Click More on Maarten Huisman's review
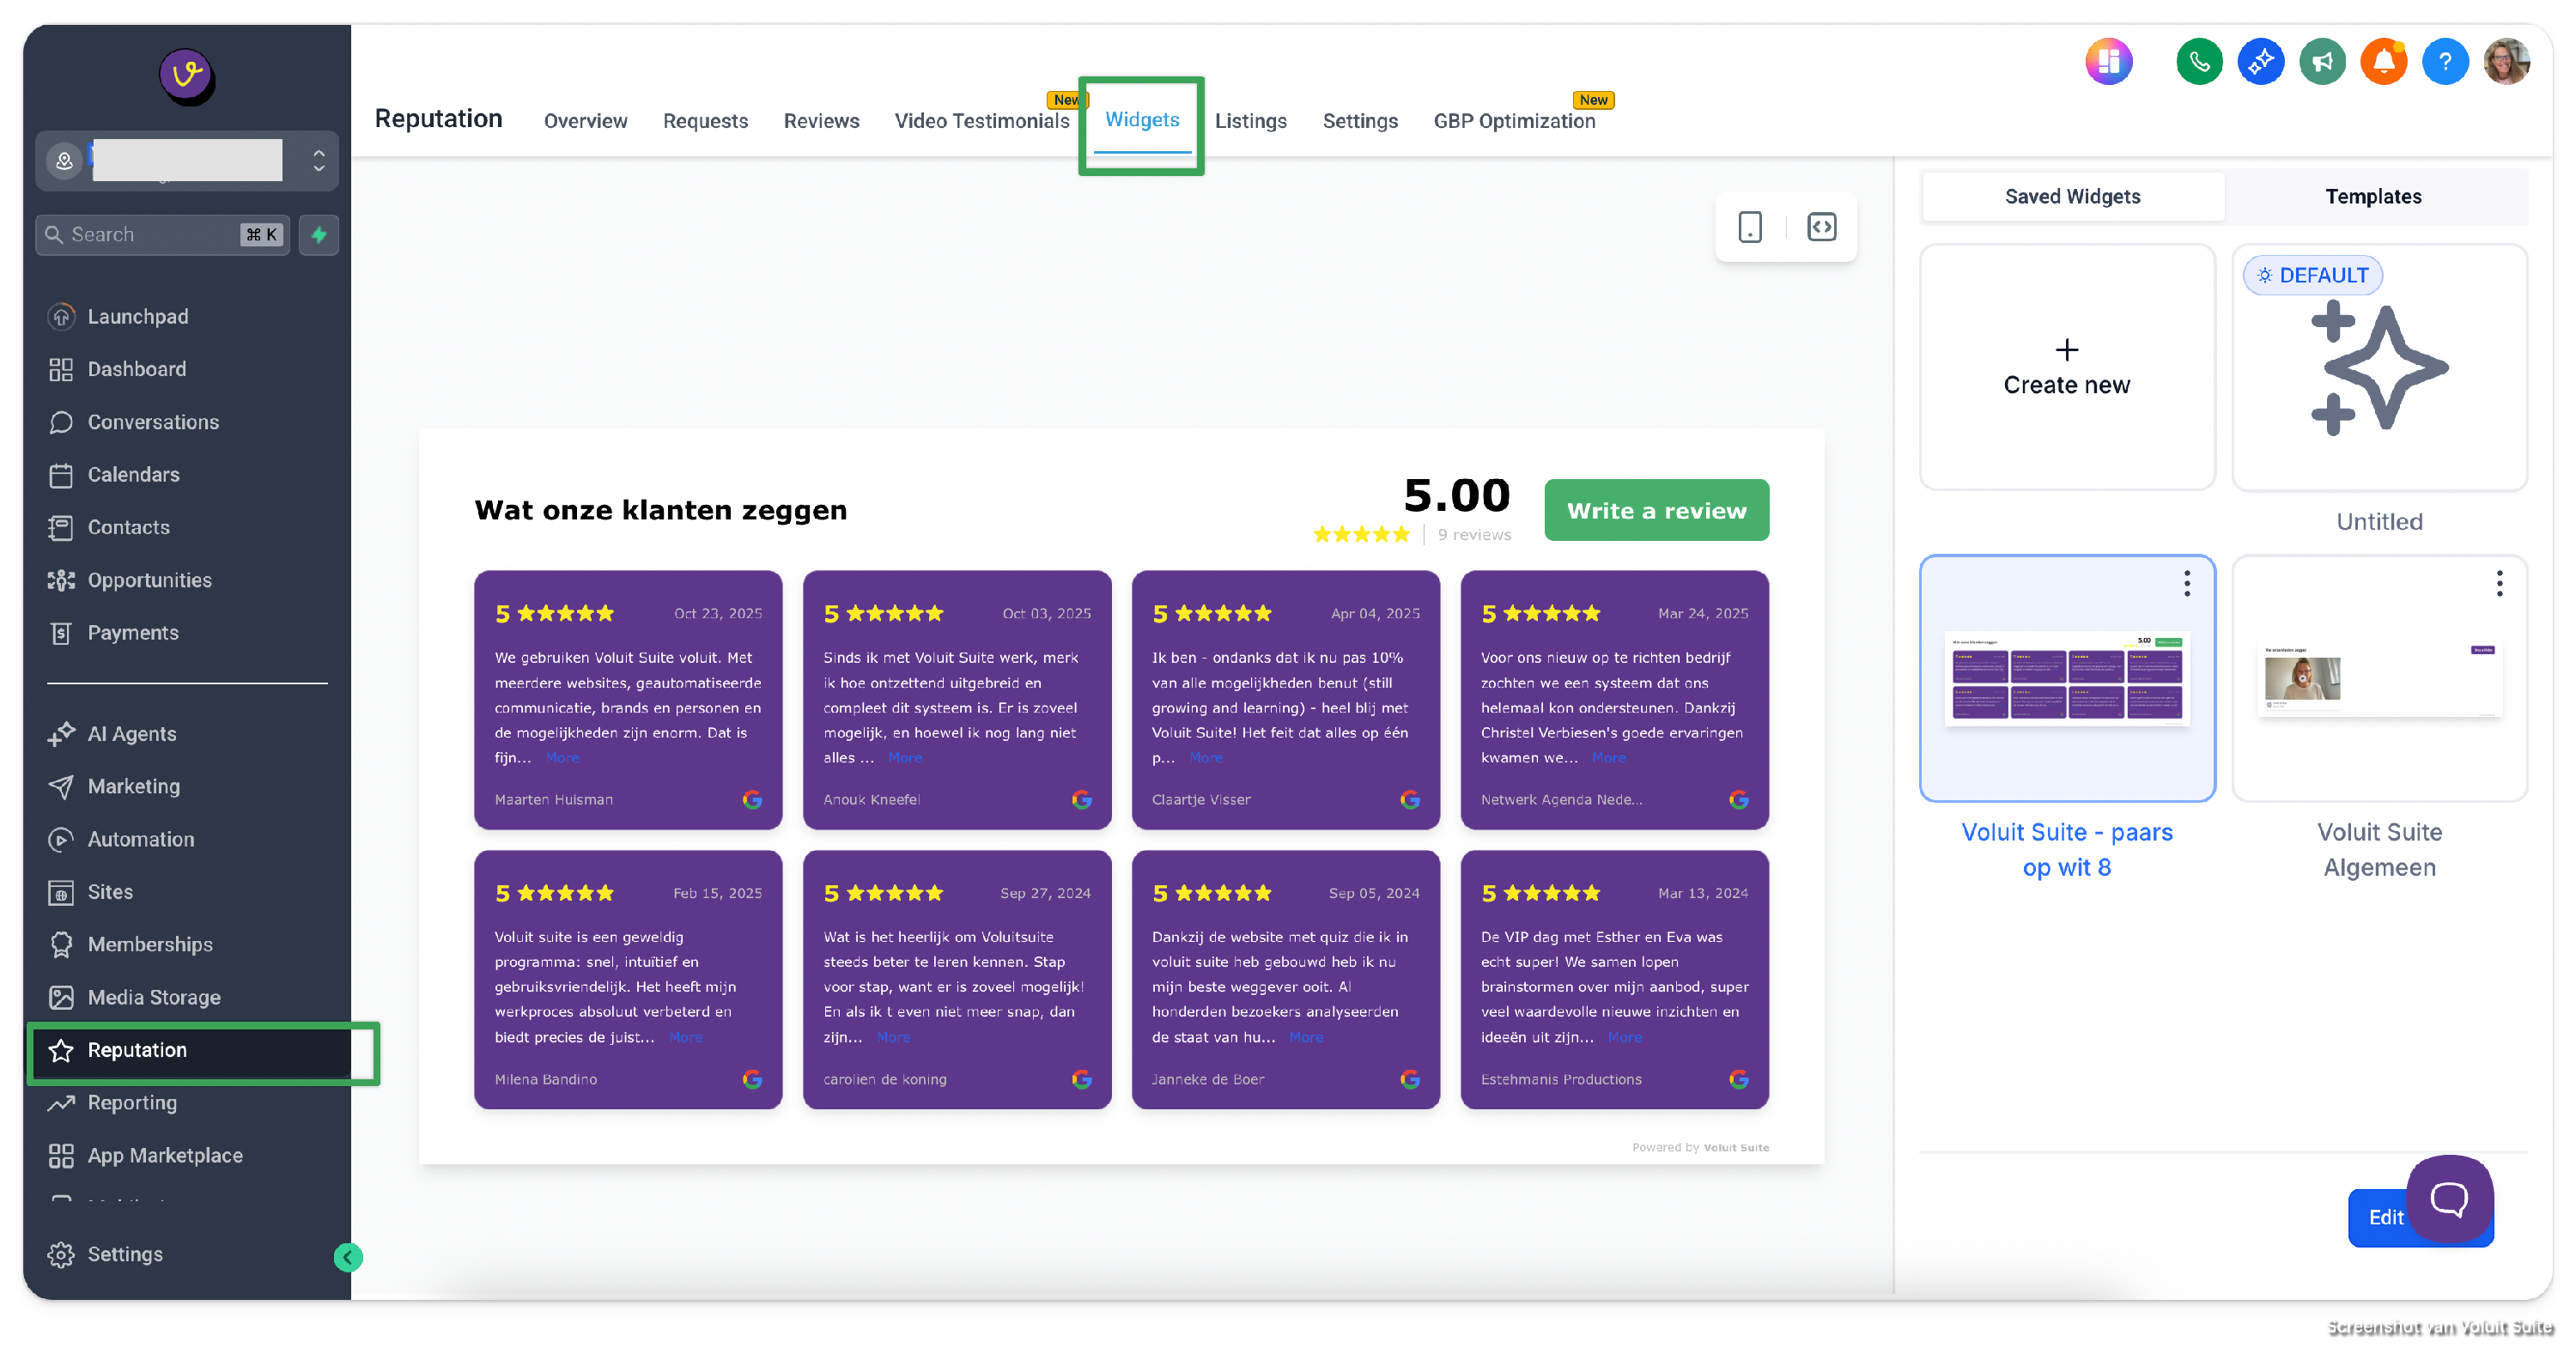Screen dimensions: 2576x1360 coord(562,758)
